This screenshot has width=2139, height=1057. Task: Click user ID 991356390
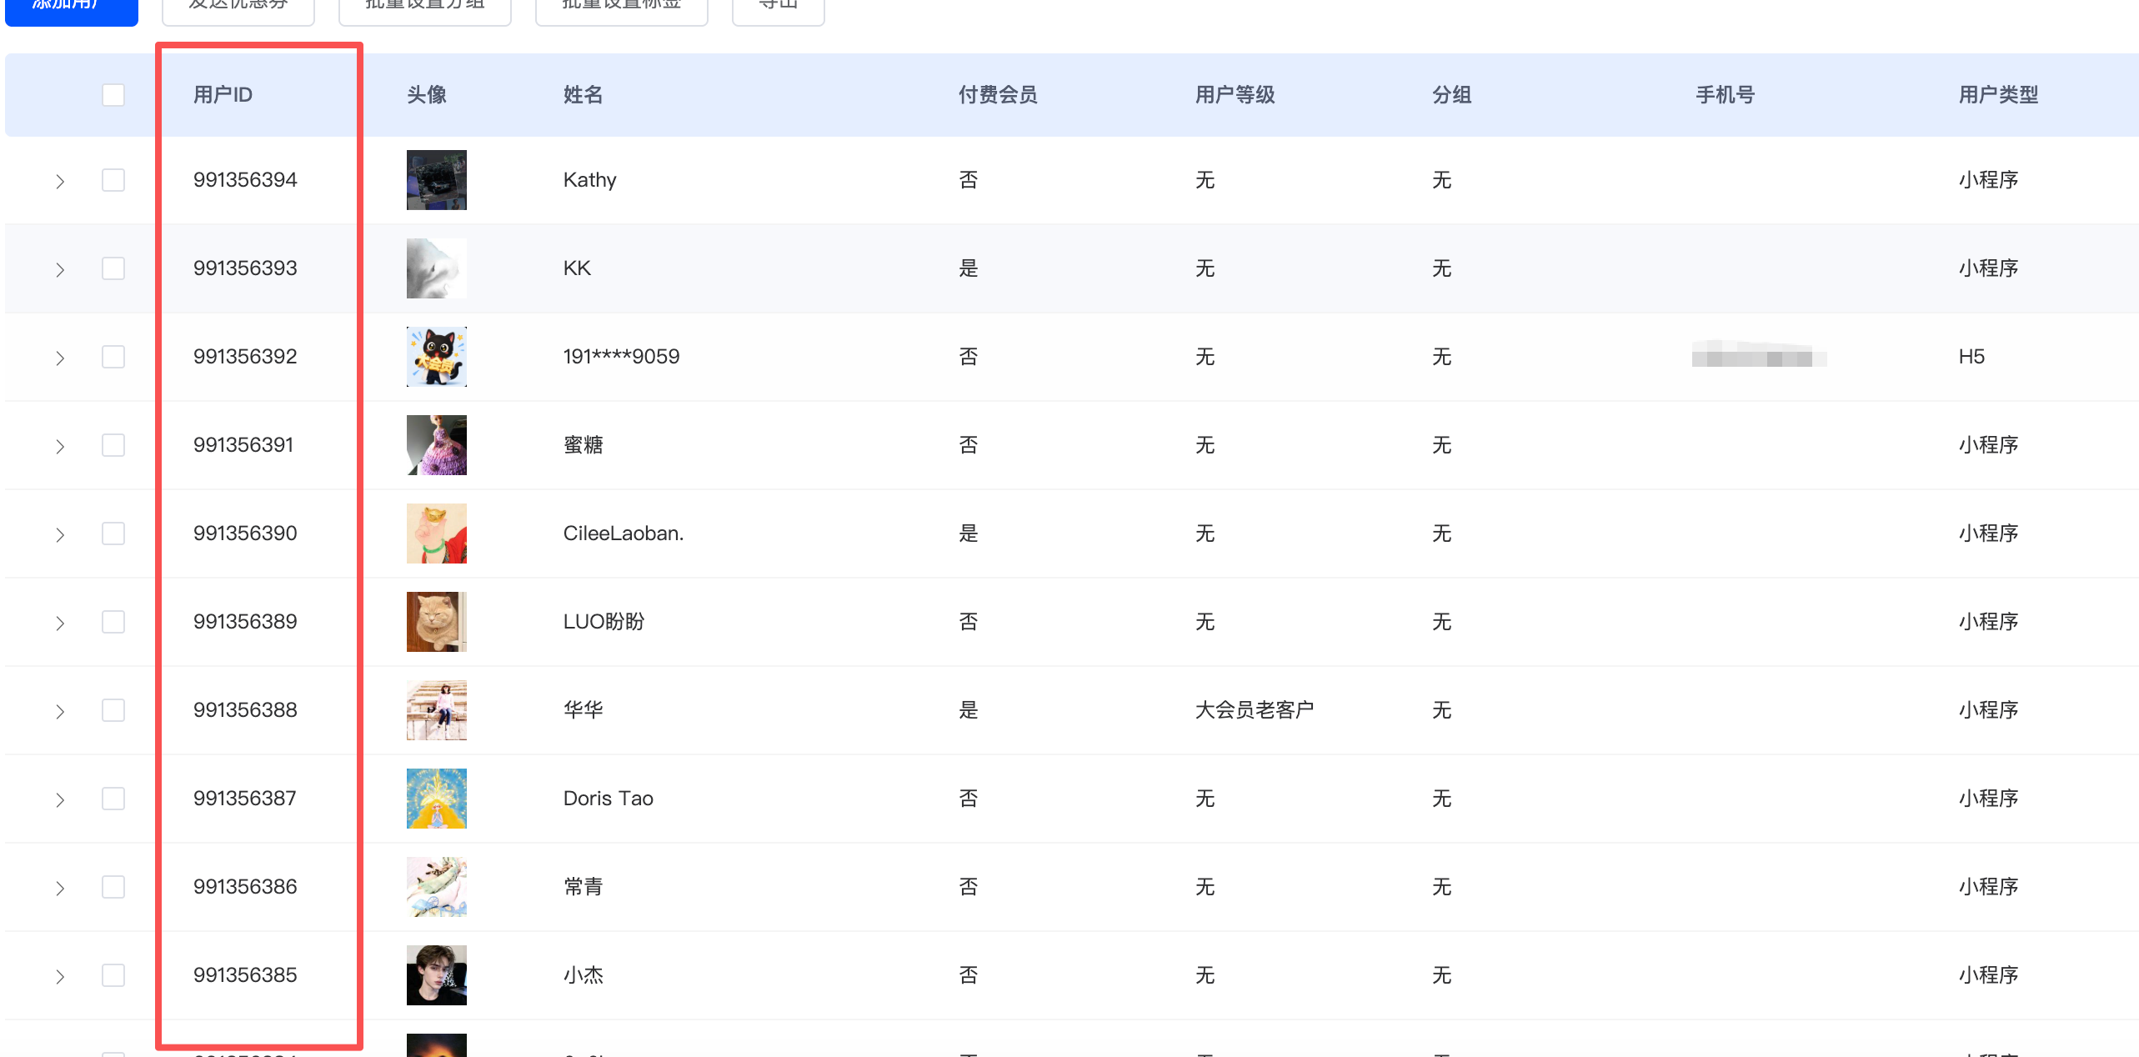click(245, 534)
